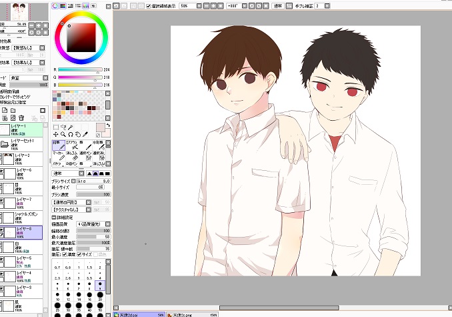The height and width of the screenshot is (317, 452).
Task: Zoom in using navigator plus button
Action: 39,25
